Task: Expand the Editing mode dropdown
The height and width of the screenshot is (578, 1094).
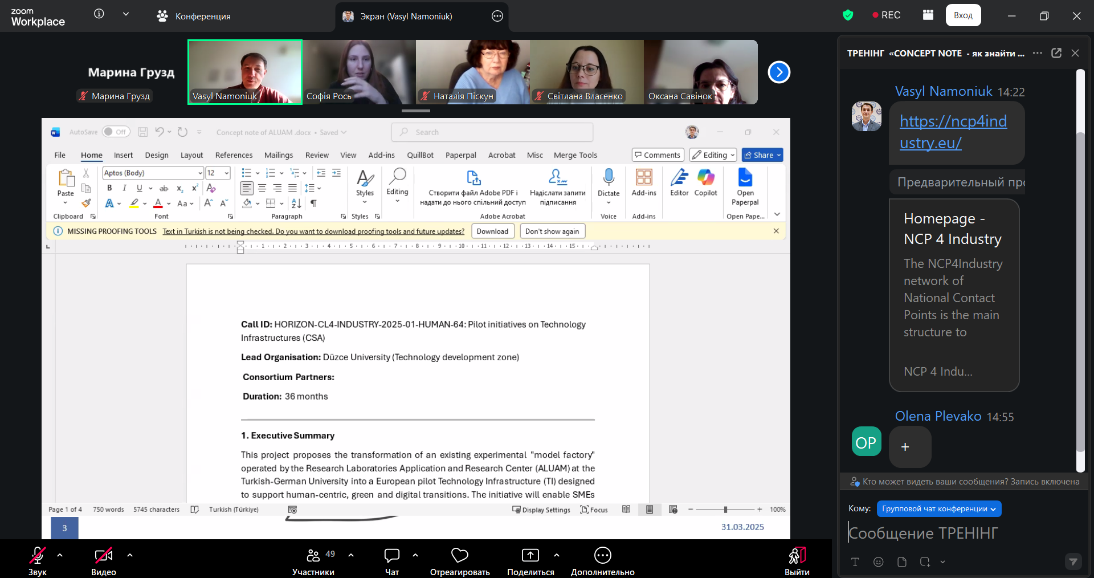Action: (x=713, y=155)
